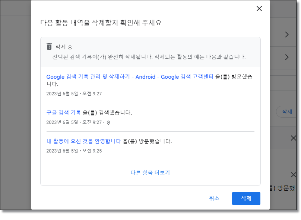Click the lower right-arrow chevron in the background list
Viewport: 301px width, 220px height.
click(x=287, y=58)
